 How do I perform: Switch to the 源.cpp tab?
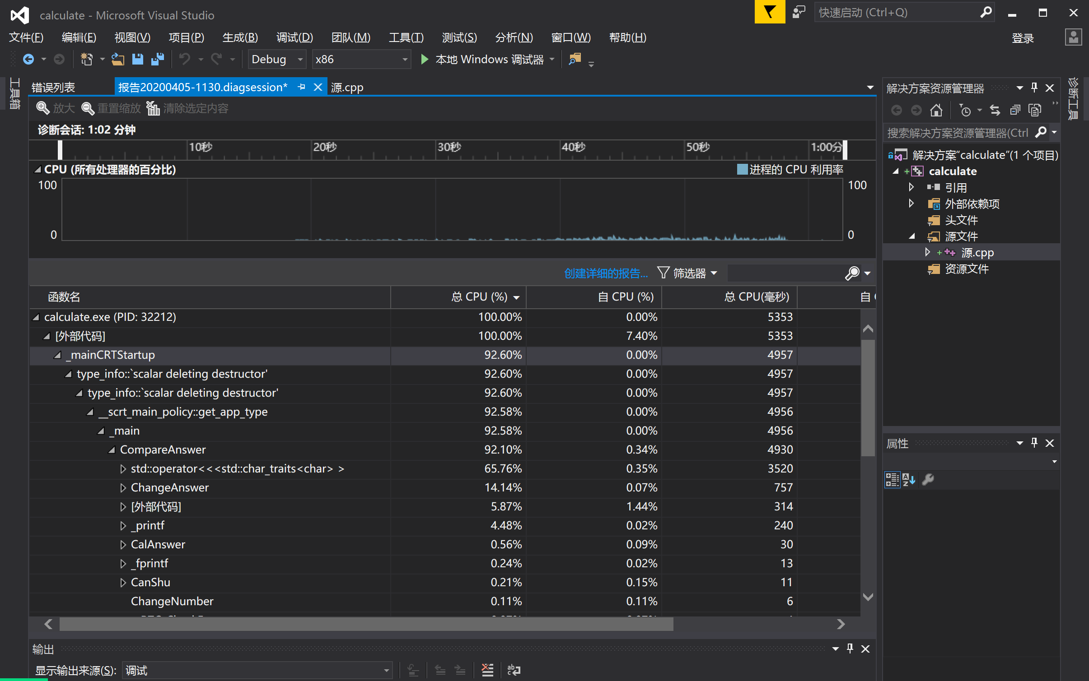coord(347,87)
